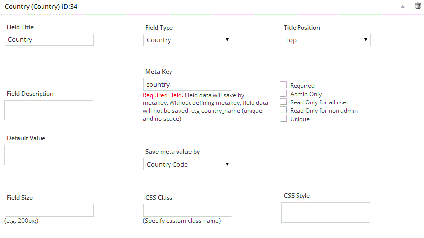This screenshot has height=238, width=424.
Task: Select the Field Size input box
Action: point(49,210)
